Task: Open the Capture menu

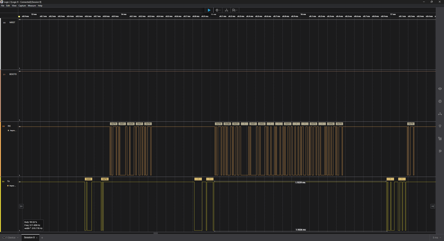Action: click(x=22, y=6)
